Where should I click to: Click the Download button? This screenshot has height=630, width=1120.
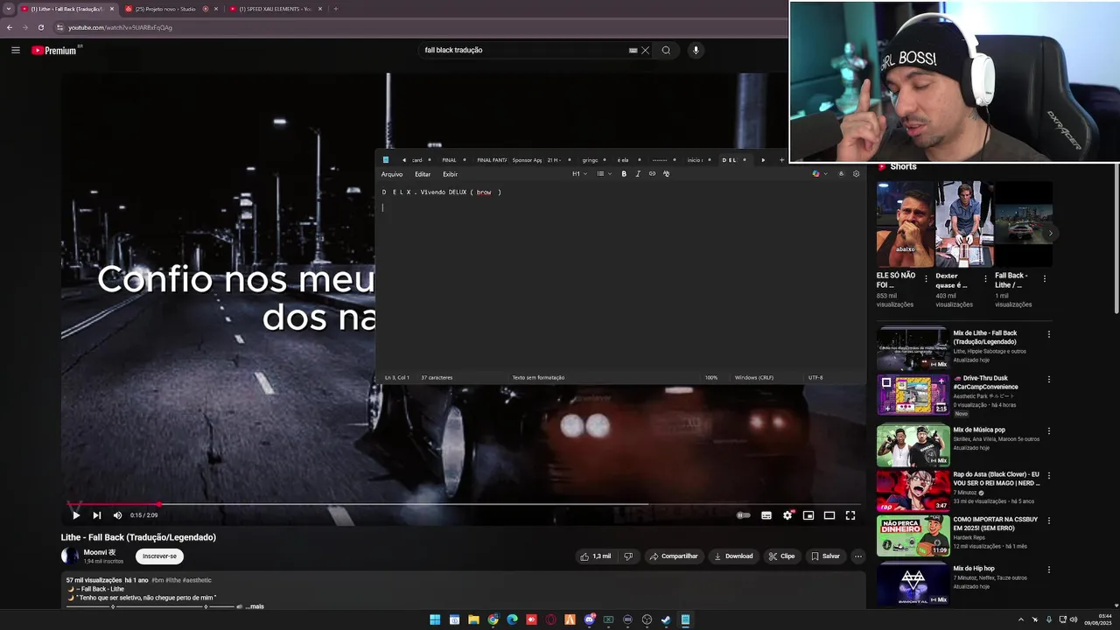click(x=733, y=556)
